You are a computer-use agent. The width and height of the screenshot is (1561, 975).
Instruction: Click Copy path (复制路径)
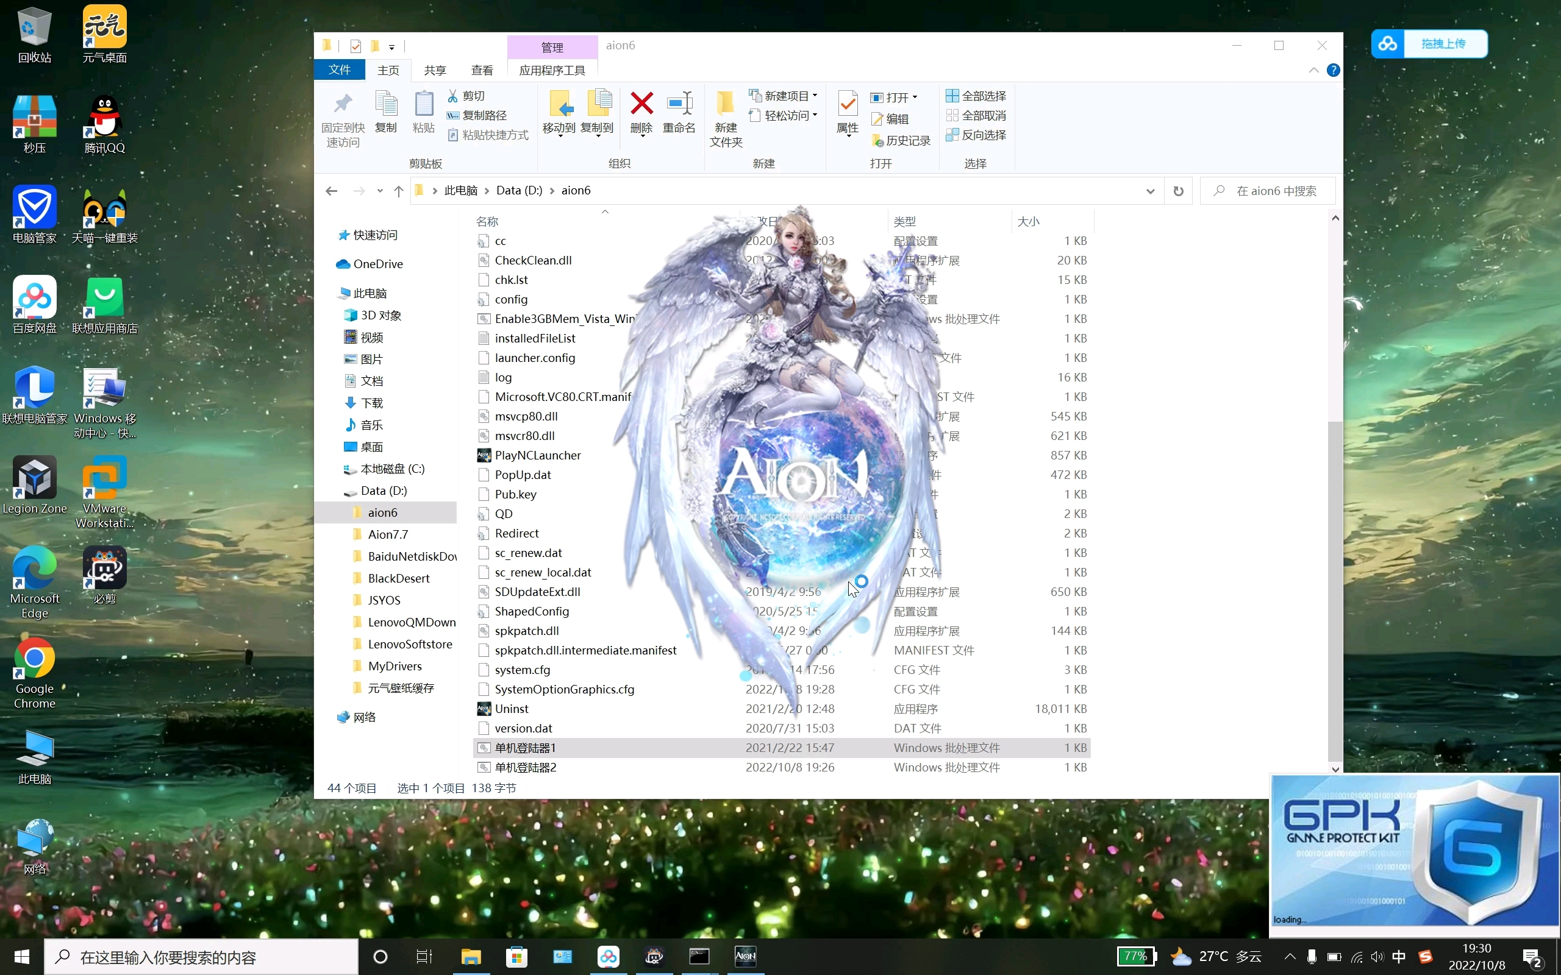[x=477, y=115]
